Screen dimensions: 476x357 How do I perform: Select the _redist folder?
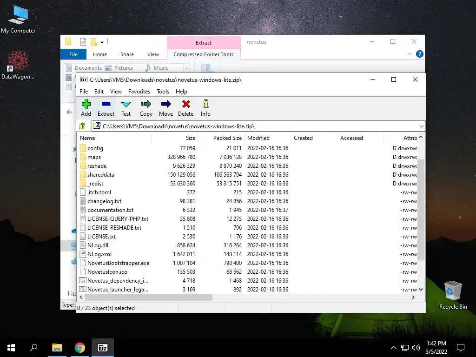(95, 183)
